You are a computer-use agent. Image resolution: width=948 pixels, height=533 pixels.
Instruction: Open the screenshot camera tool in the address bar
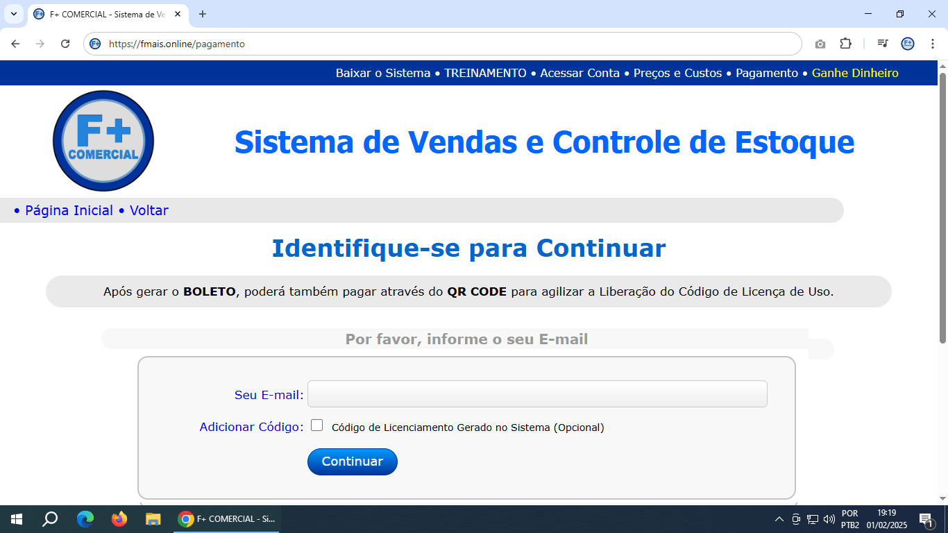coord(820,44)
